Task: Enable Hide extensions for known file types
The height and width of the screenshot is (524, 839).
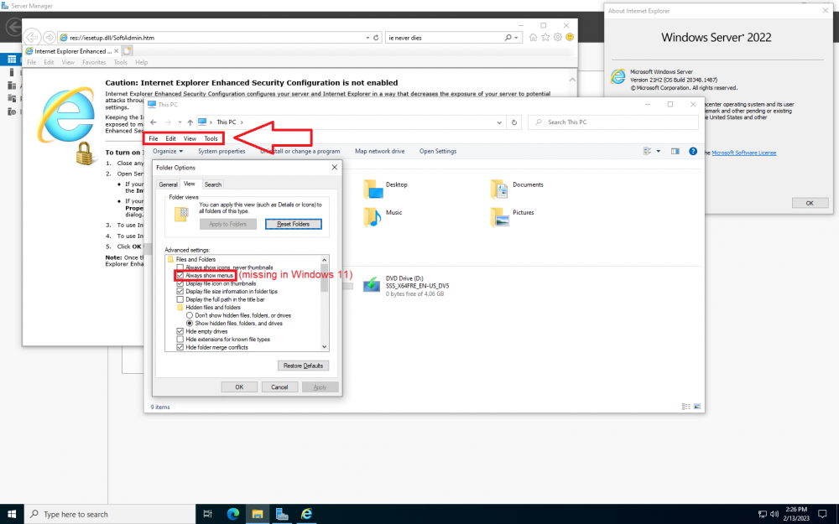Action: click(x=180, y=340)
